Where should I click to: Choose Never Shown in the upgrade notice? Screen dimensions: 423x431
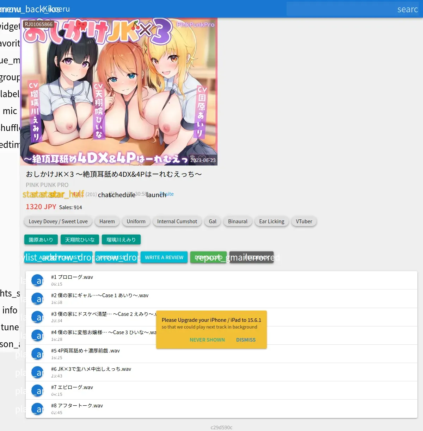pos(207,340)
